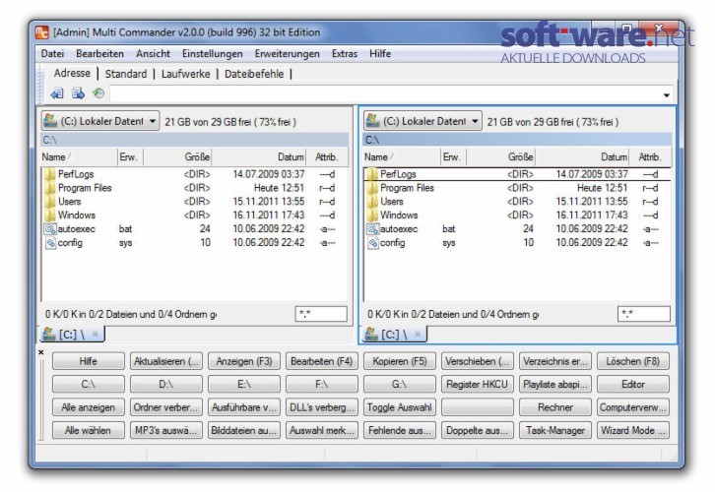Select autoexec file icon in left panel
The image size is (715, 492).
pos(50,228)
